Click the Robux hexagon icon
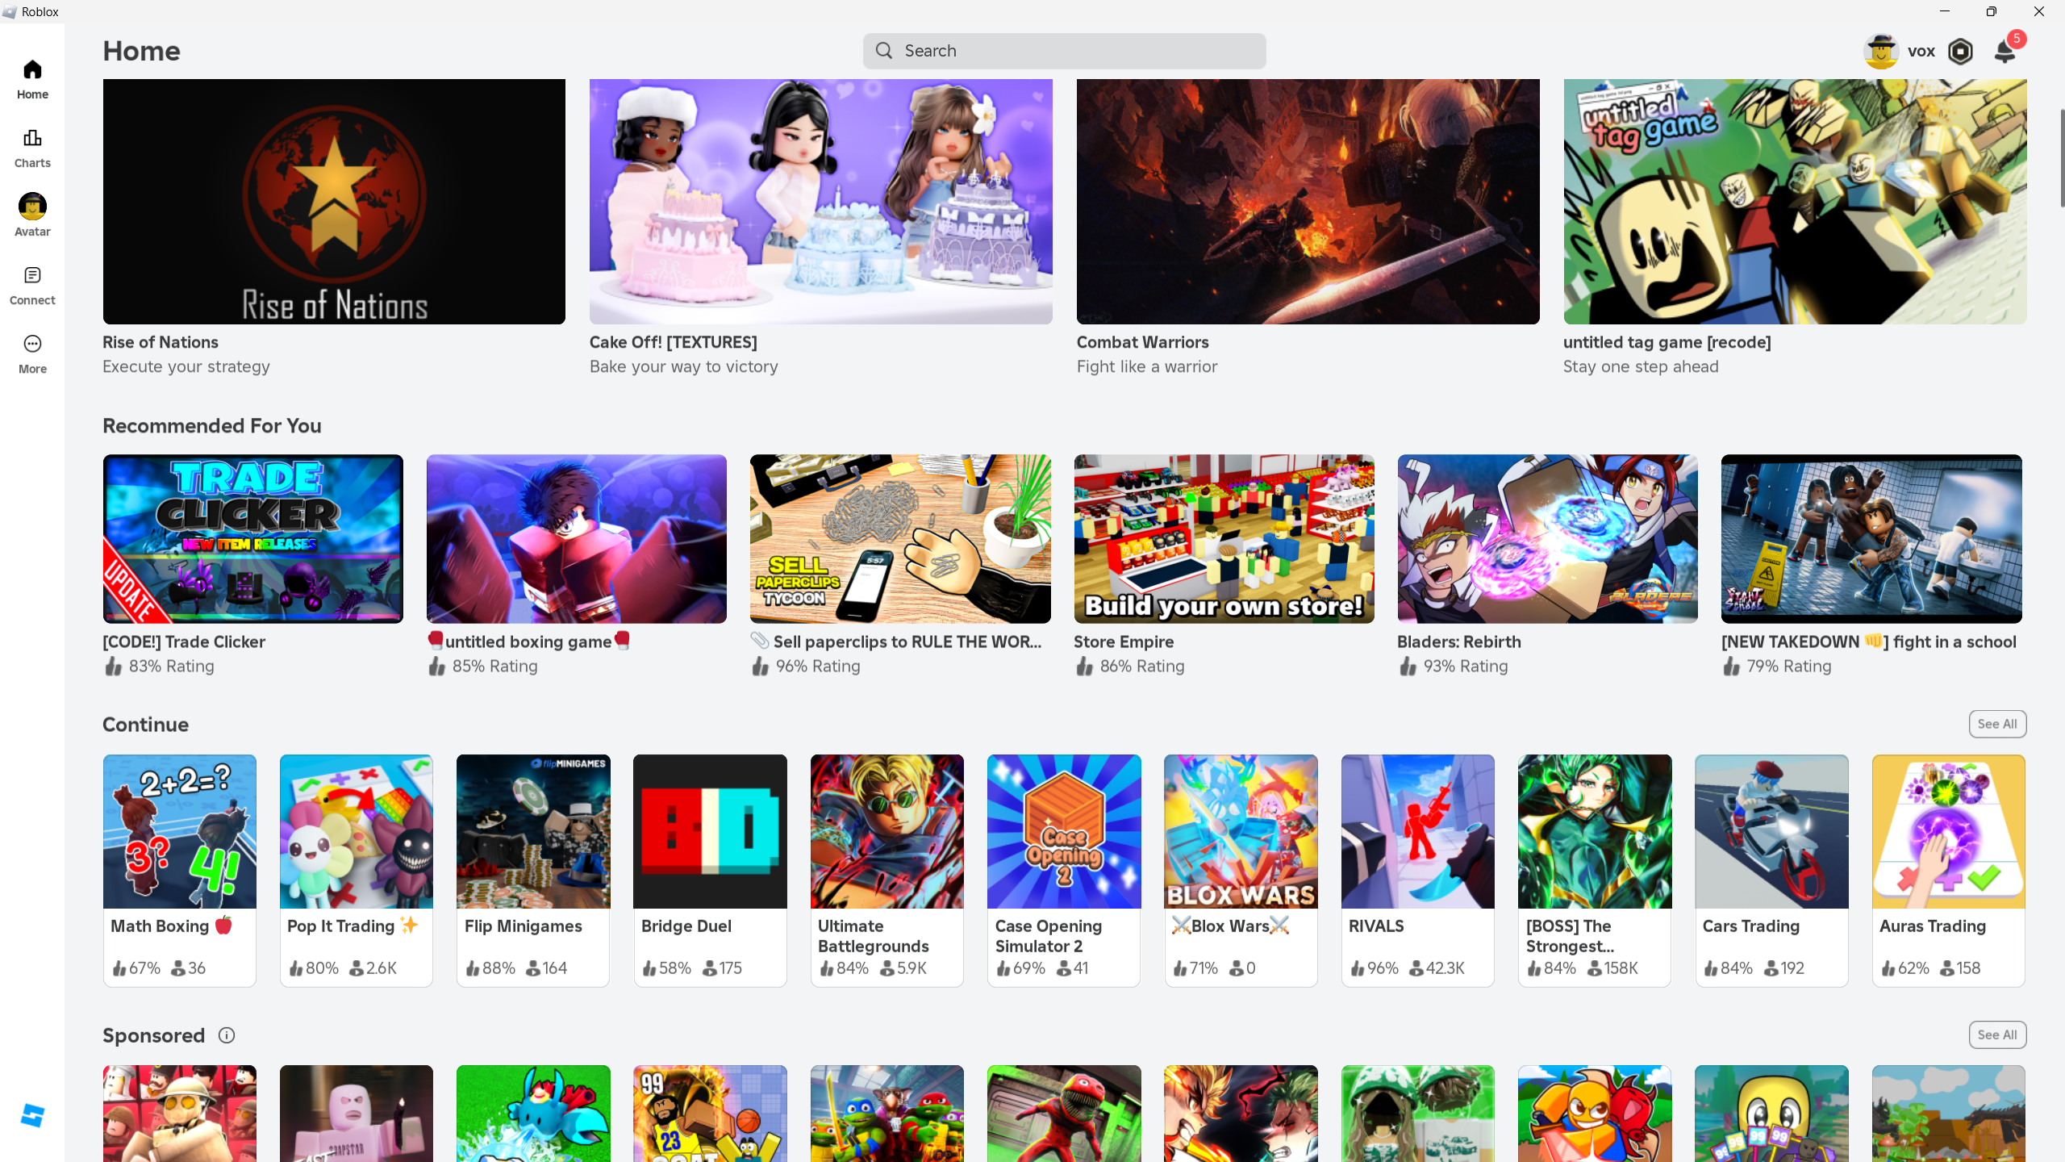Image resolution: width=2065 pixels, height=1162 pixels. tap(1960, 52)
